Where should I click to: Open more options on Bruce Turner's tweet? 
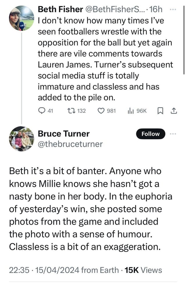coord(173,134)
